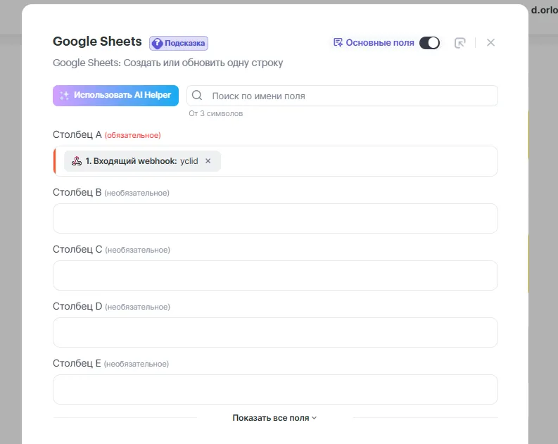558x444 pixels.
Task: Click into the Столбец B field
Action: pos(275,218)
